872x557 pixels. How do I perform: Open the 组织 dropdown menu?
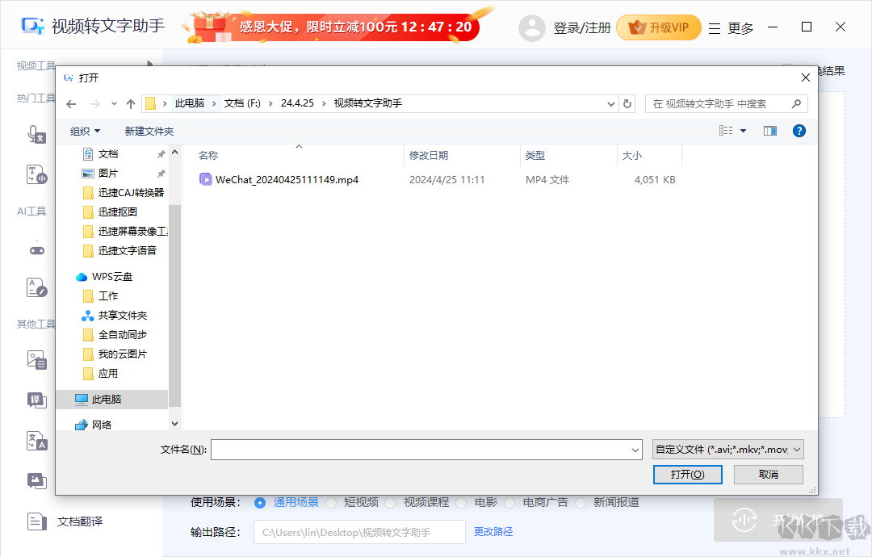coord(83,130)
